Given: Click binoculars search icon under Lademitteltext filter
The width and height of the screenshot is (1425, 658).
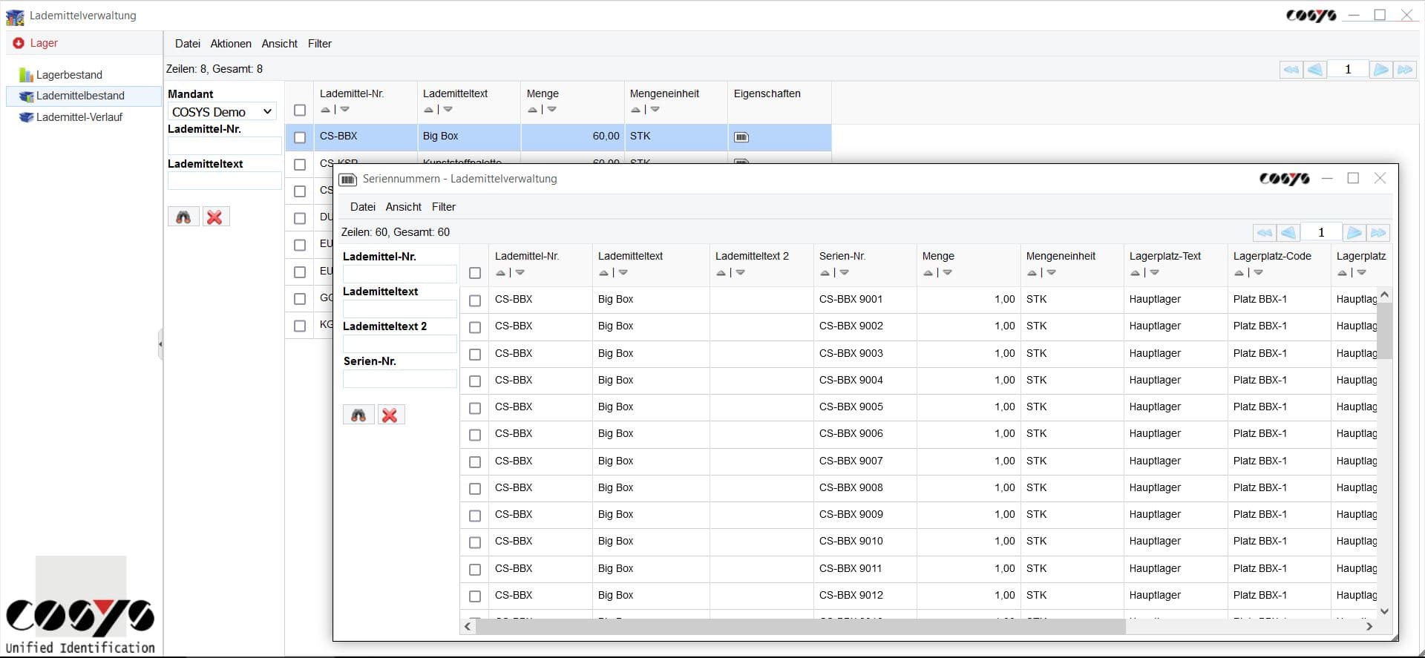Looking at the screenshot, I should click(183, 217).
